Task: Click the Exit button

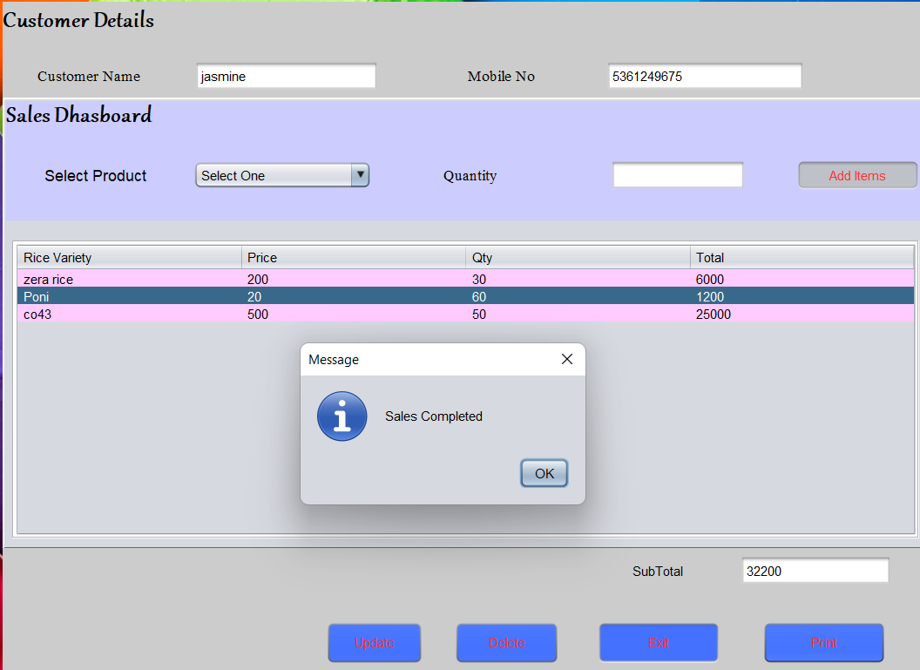Action: 658,642
